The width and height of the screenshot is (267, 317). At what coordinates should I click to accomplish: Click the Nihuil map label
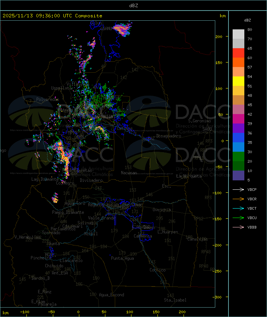[x=91, y=234]
